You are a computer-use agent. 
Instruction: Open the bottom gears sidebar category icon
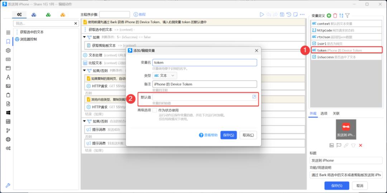[8, 148]
